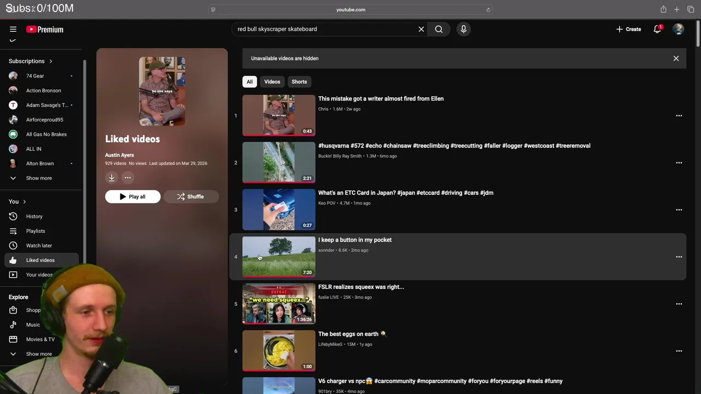
Task: Play all liked videos
Action: tap(133, 196)
